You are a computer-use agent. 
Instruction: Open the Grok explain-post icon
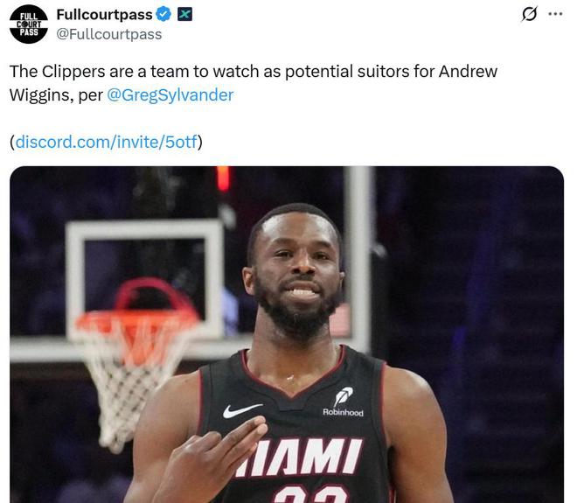530,14
